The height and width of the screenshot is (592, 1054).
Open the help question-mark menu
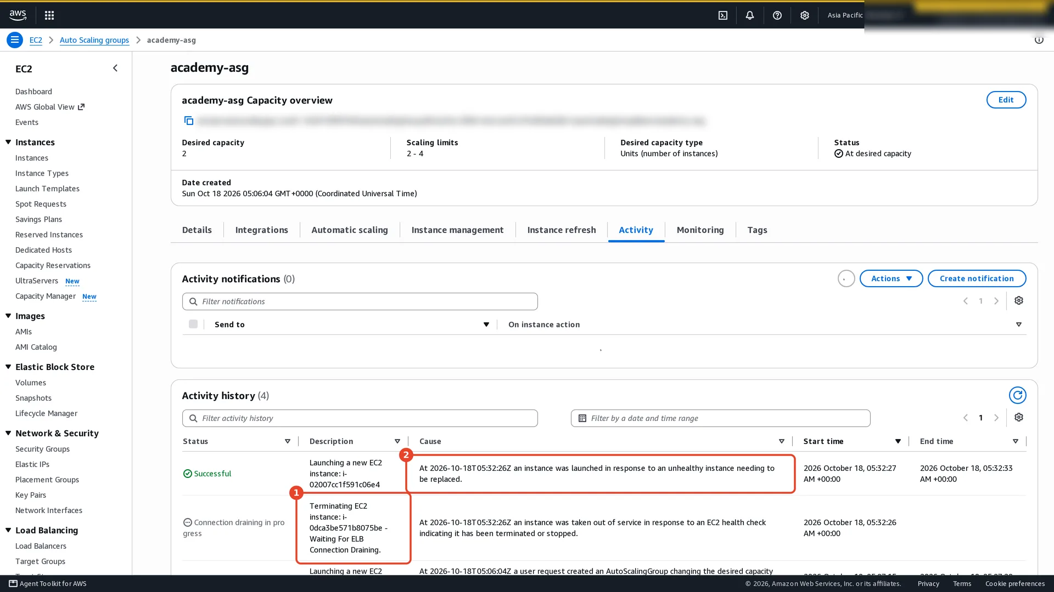[x=777, y=15]
